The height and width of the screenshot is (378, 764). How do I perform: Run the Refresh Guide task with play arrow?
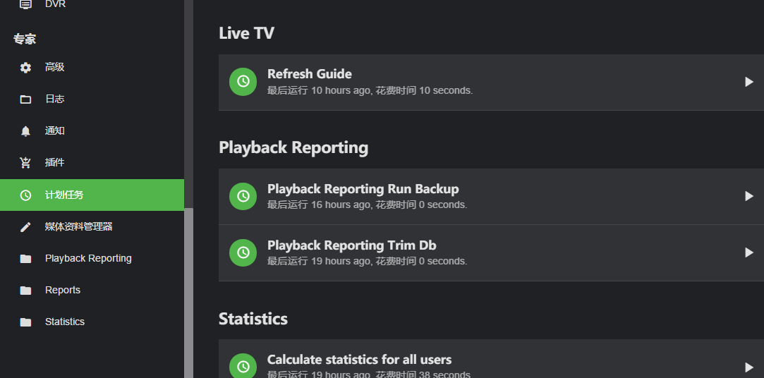(749, 82)
